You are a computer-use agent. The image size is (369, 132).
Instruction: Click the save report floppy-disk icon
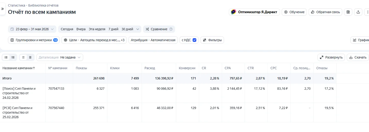tap(348, 12)
